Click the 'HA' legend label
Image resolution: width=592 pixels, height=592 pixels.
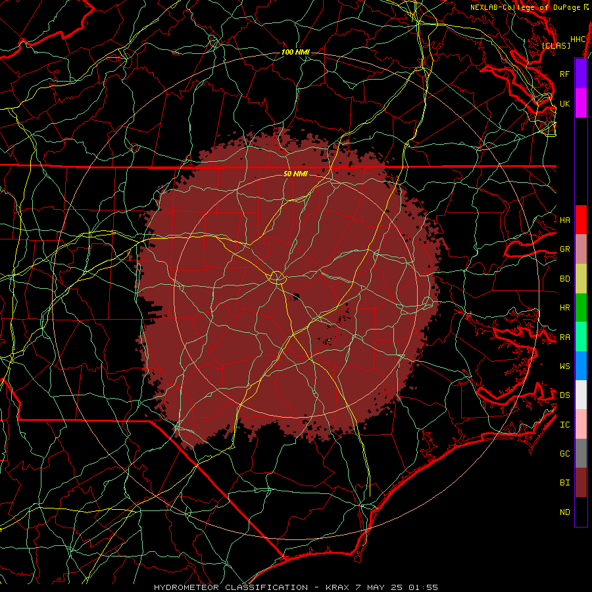click(565, 220)
